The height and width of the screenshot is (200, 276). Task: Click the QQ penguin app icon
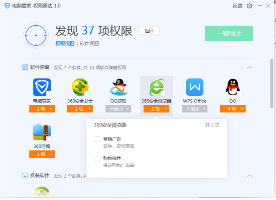233,87
